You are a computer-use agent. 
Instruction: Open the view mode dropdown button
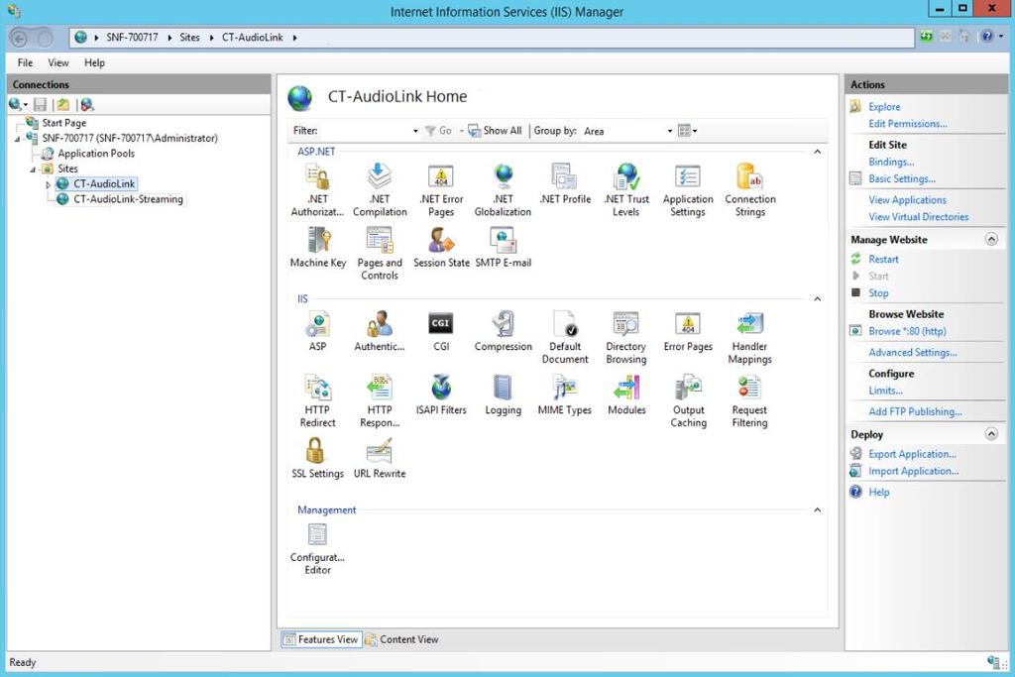pos(687,131)
